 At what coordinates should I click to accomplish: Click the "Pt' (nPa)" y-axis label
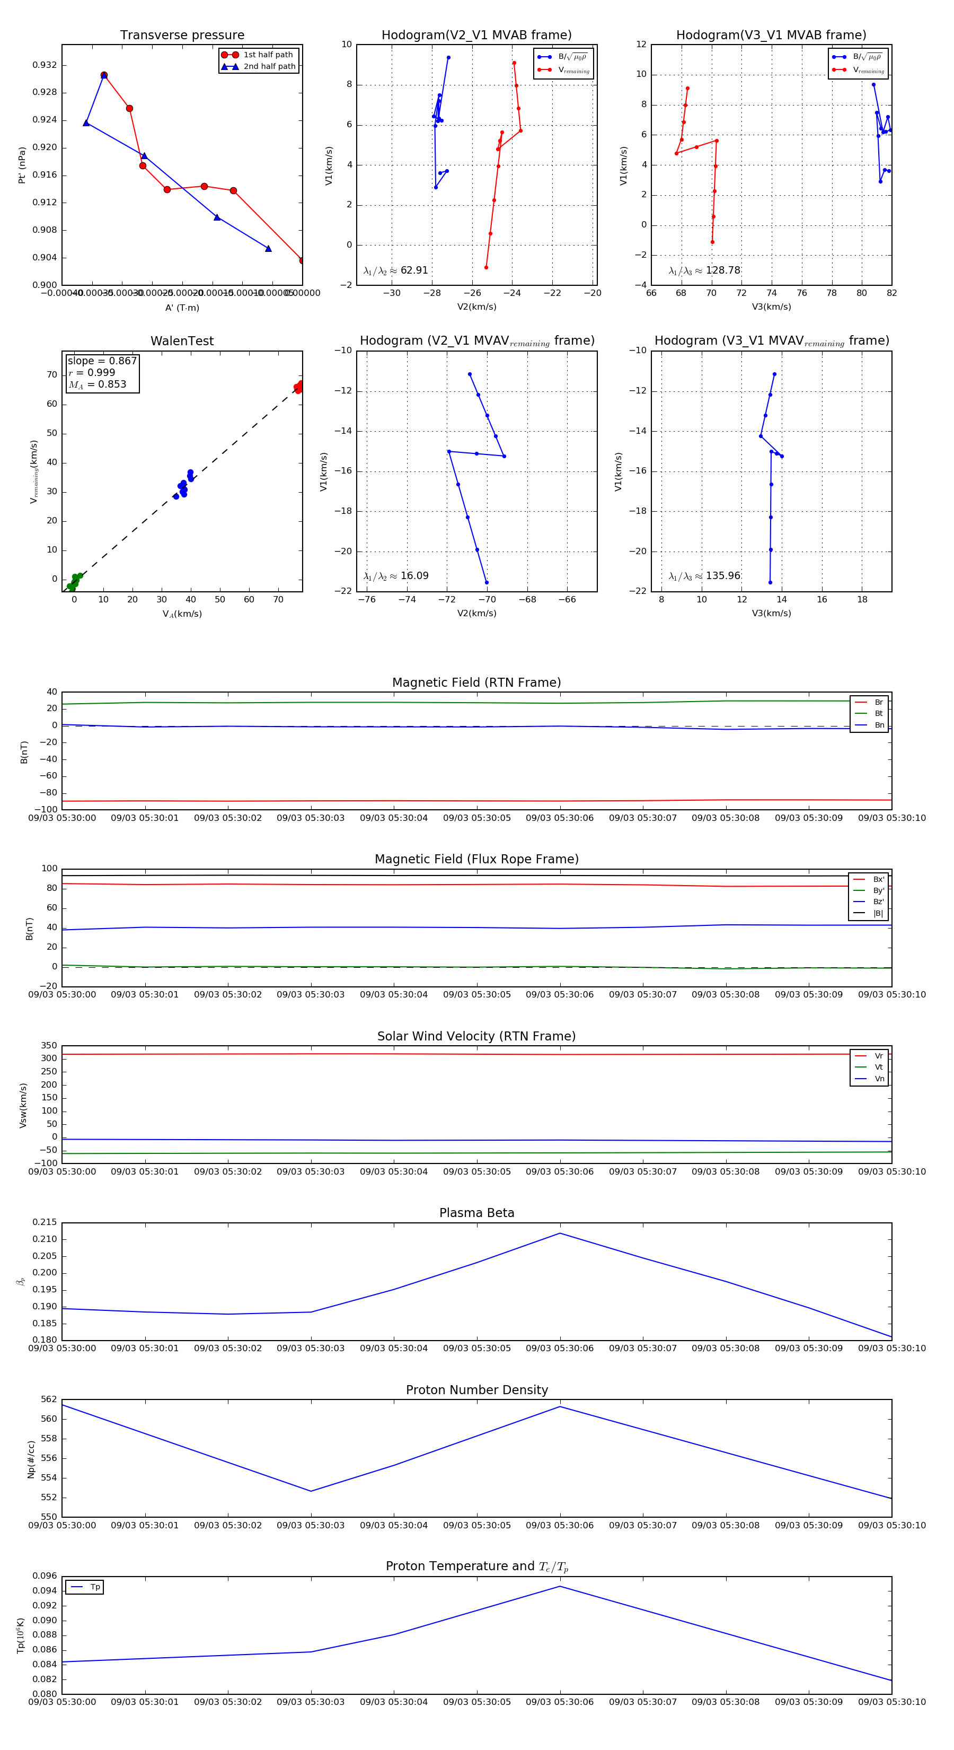(x=22, y=165)
